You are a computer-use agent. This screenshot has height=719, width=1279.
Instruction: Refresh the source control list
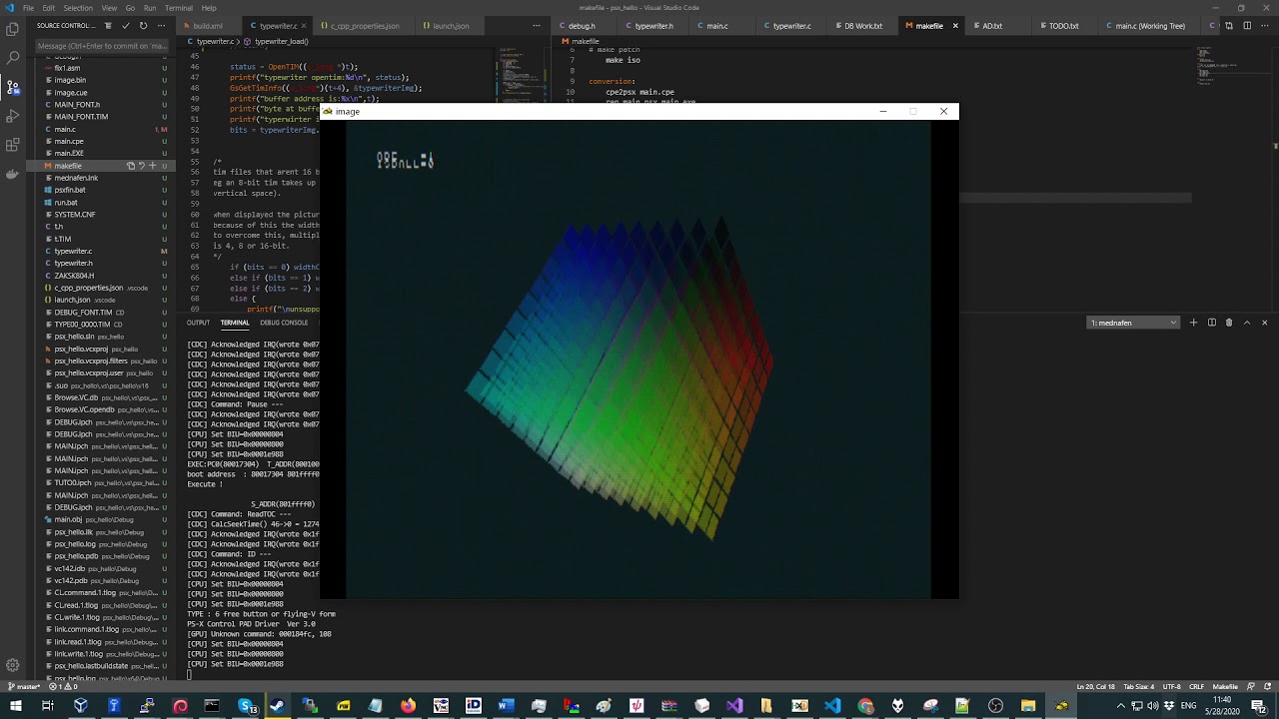(143, 26)
